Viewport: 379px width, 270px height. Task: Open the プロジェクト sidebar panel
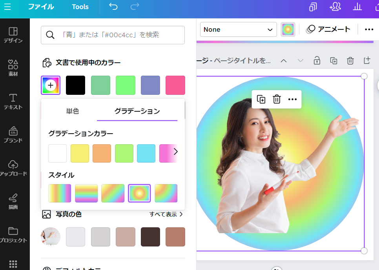click(13, 235)
